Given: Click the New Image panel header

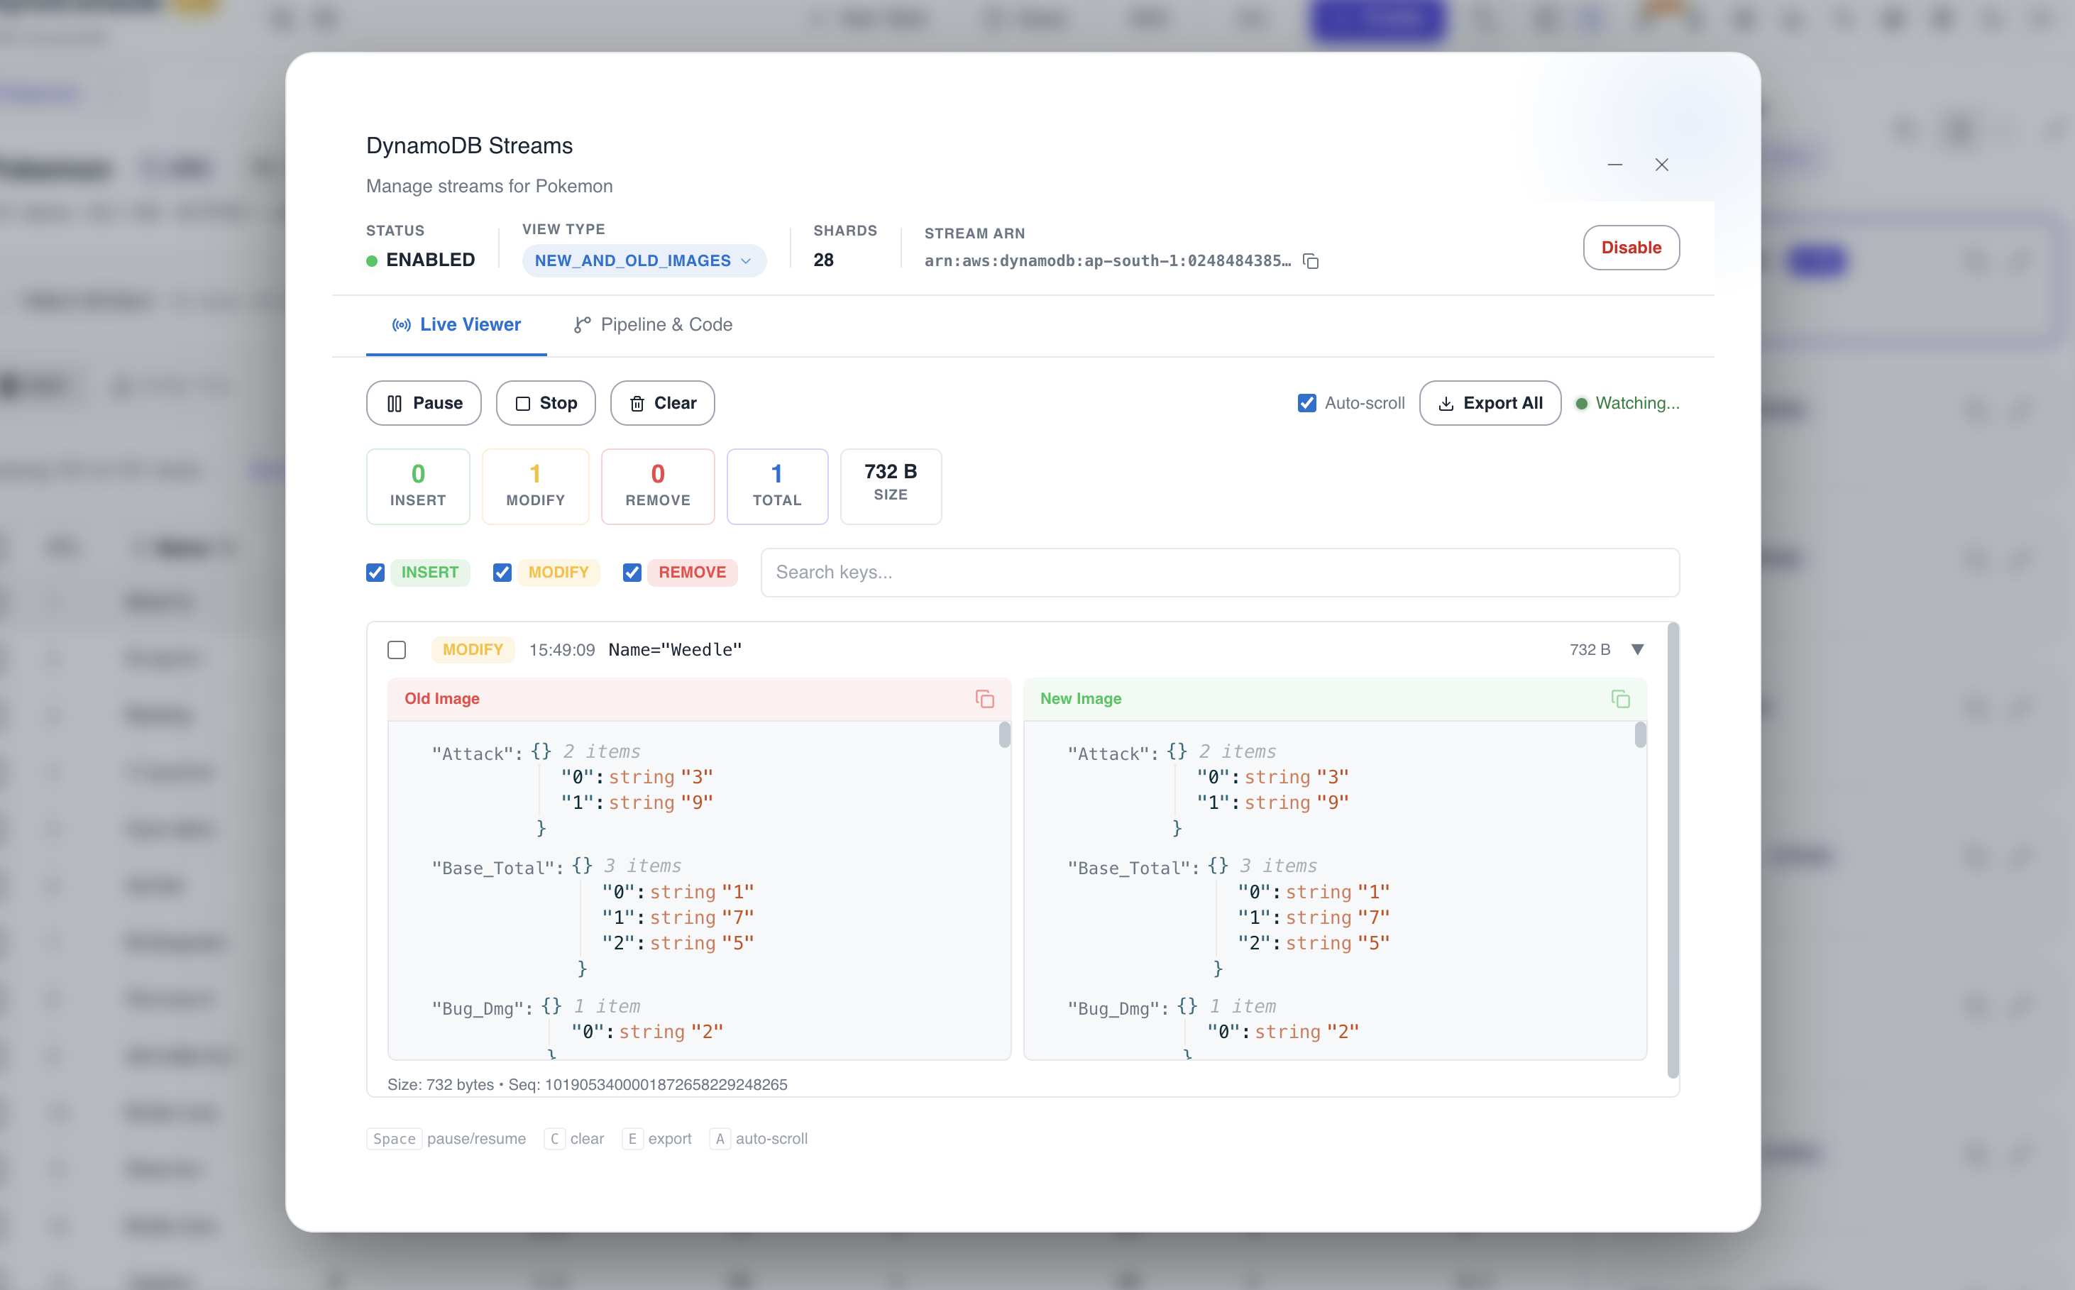Looking at the screenshot, I should click(x=1336, y=699).
